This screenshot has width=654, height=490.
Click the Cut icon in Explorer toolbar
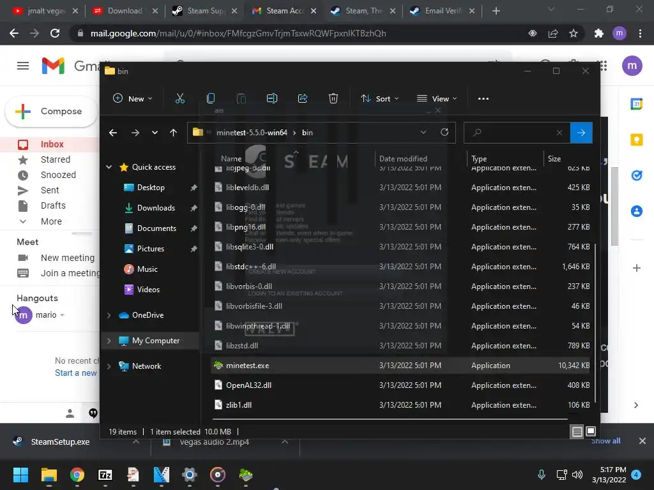tap(179, 98)
